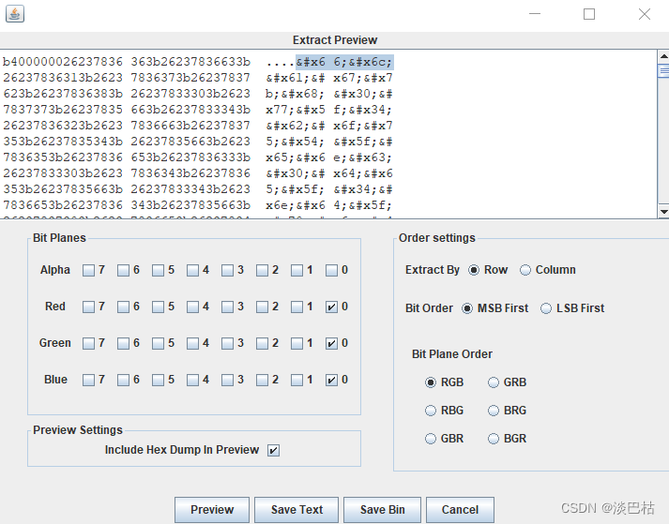Uncheck Blue bit plane 0
This screenshot has height=524, width=669.
pyautogui.click(x=331, y=381)
